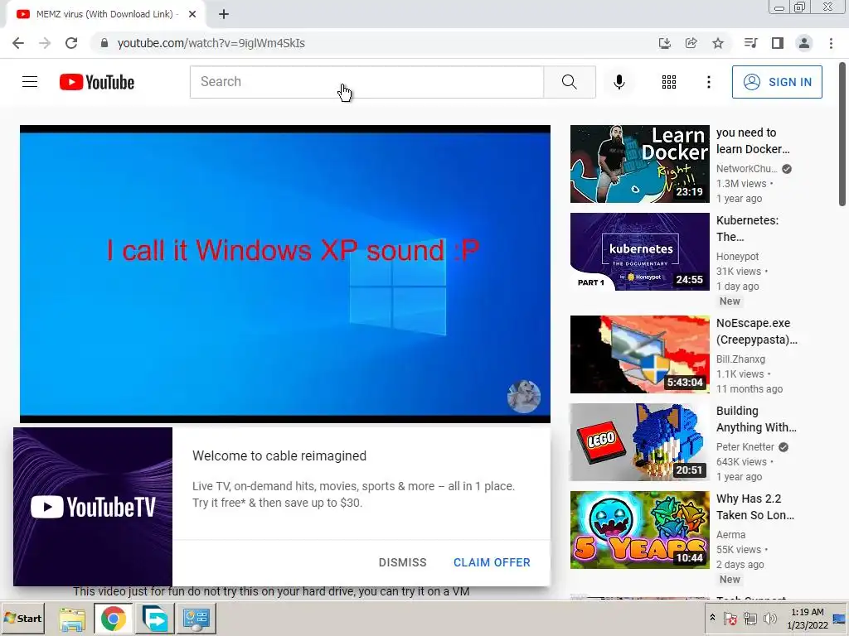Click CLAIM OFFER button
This screenshot has width=849, height=636.
click(492, 562)
